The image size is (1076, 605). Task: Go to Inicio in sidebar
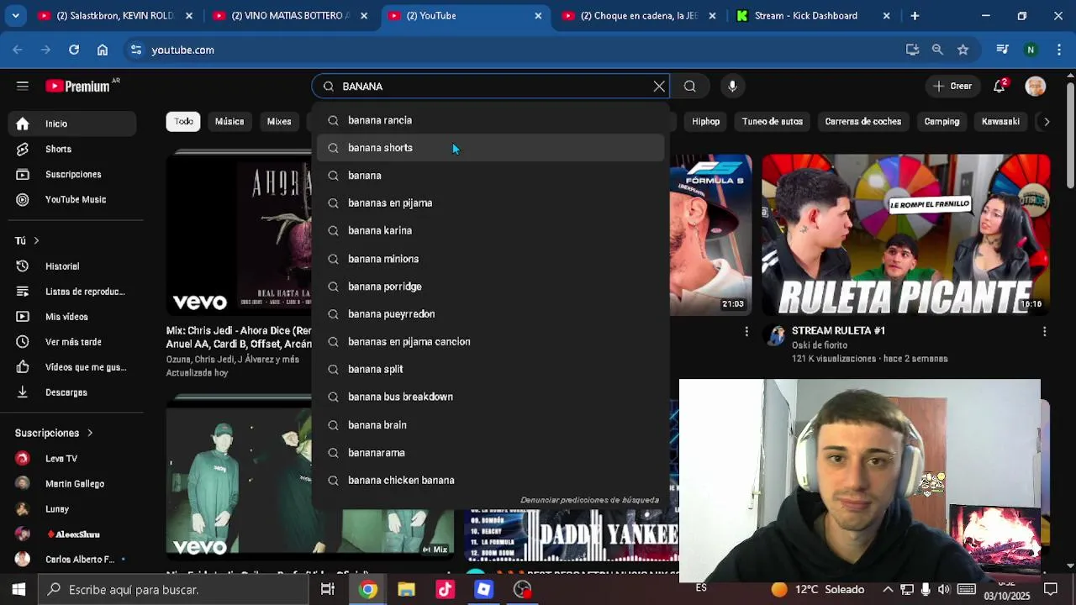coord(73,124)
